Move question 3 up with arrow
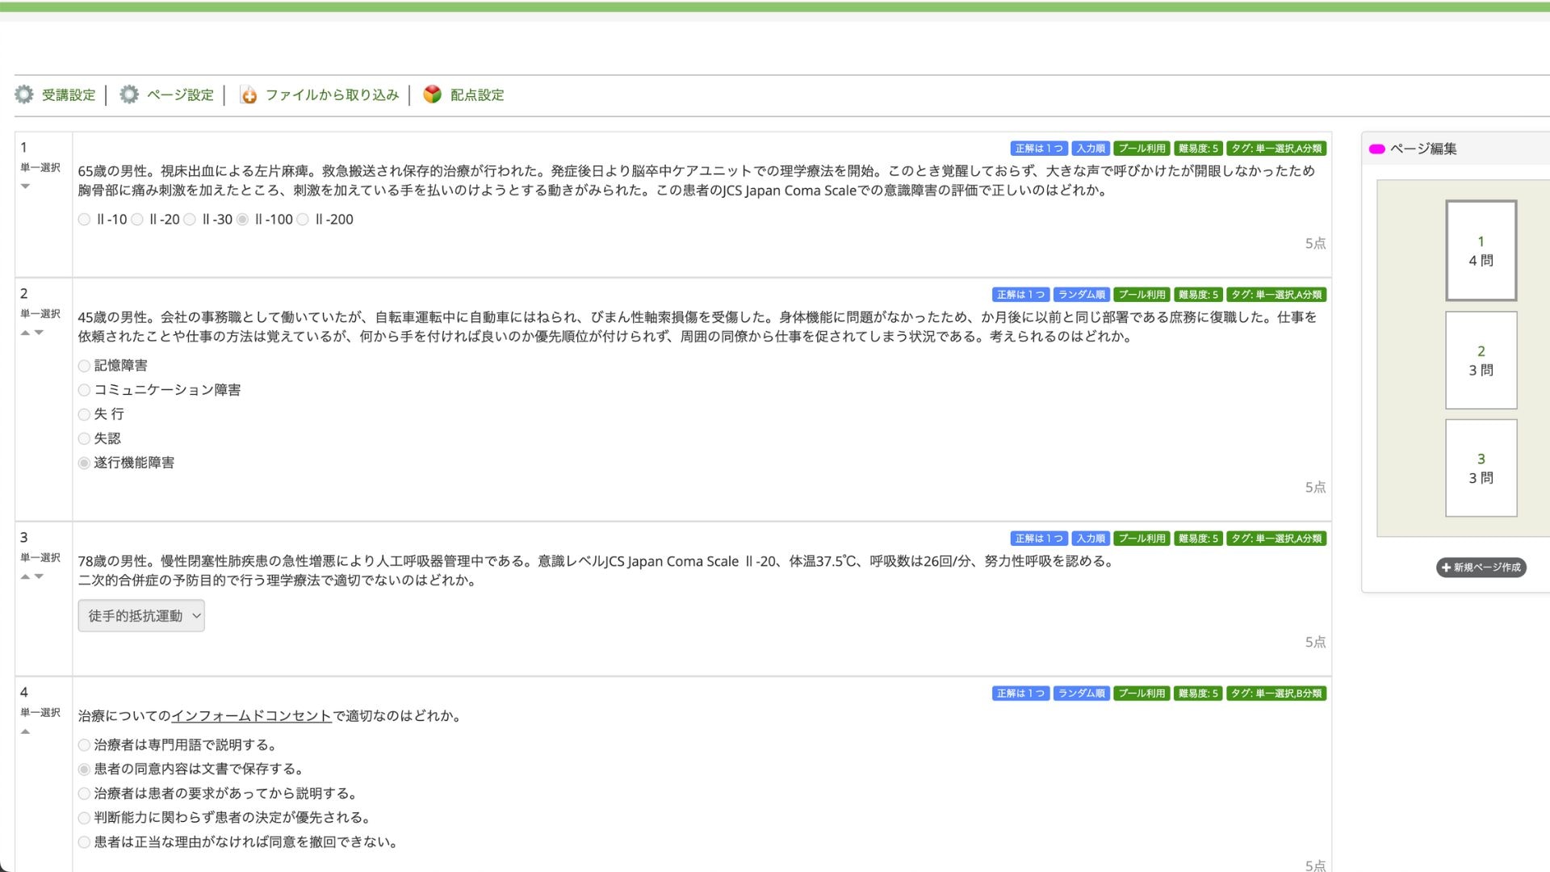 click(x=25, y=576)
